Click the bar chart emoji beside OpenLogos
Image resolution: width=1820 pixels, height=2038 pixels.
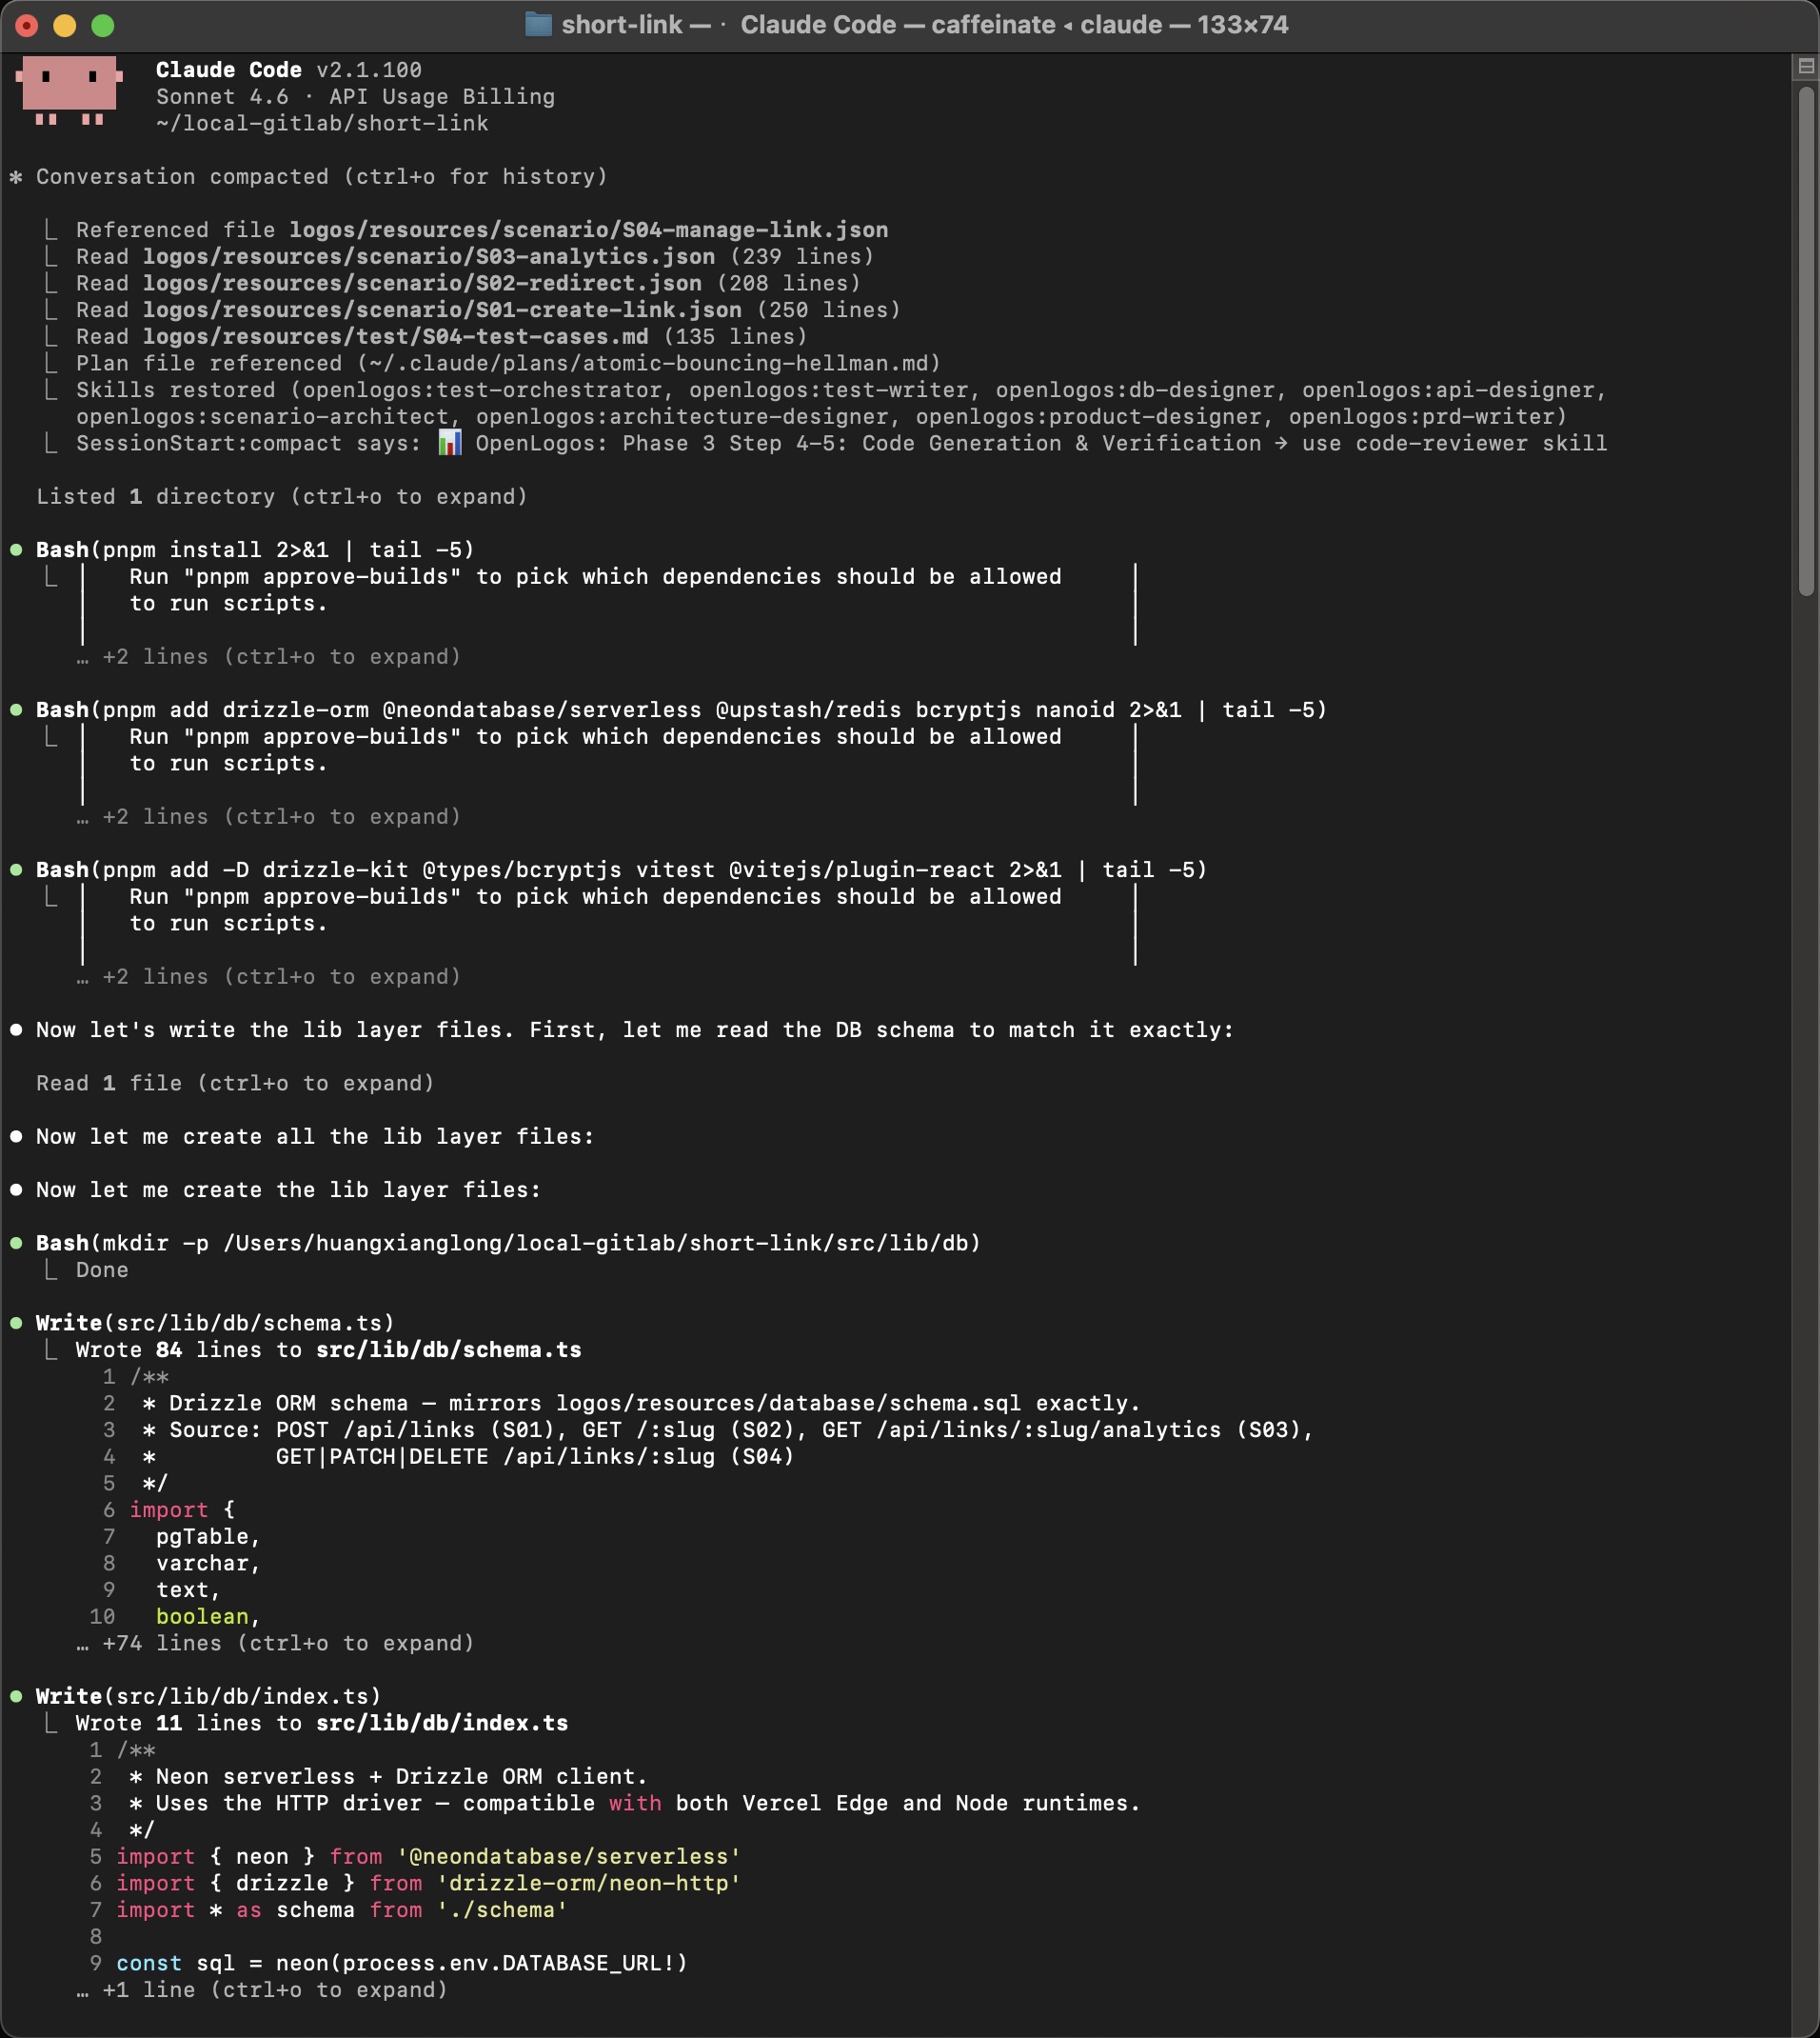click(450, 443)
